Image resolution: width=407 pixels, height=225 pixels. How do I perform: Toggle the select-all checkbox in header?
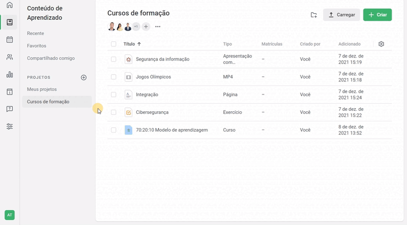pyautogui.click(x=113, y=44)
